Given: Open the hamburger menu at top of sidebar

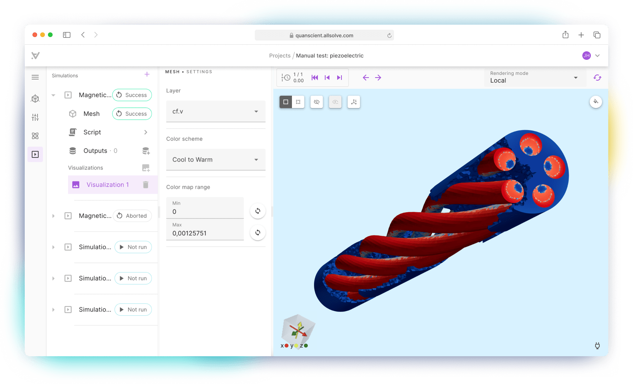Looking at the screenshot, I should pyautogui.click(x=35, y=77).
